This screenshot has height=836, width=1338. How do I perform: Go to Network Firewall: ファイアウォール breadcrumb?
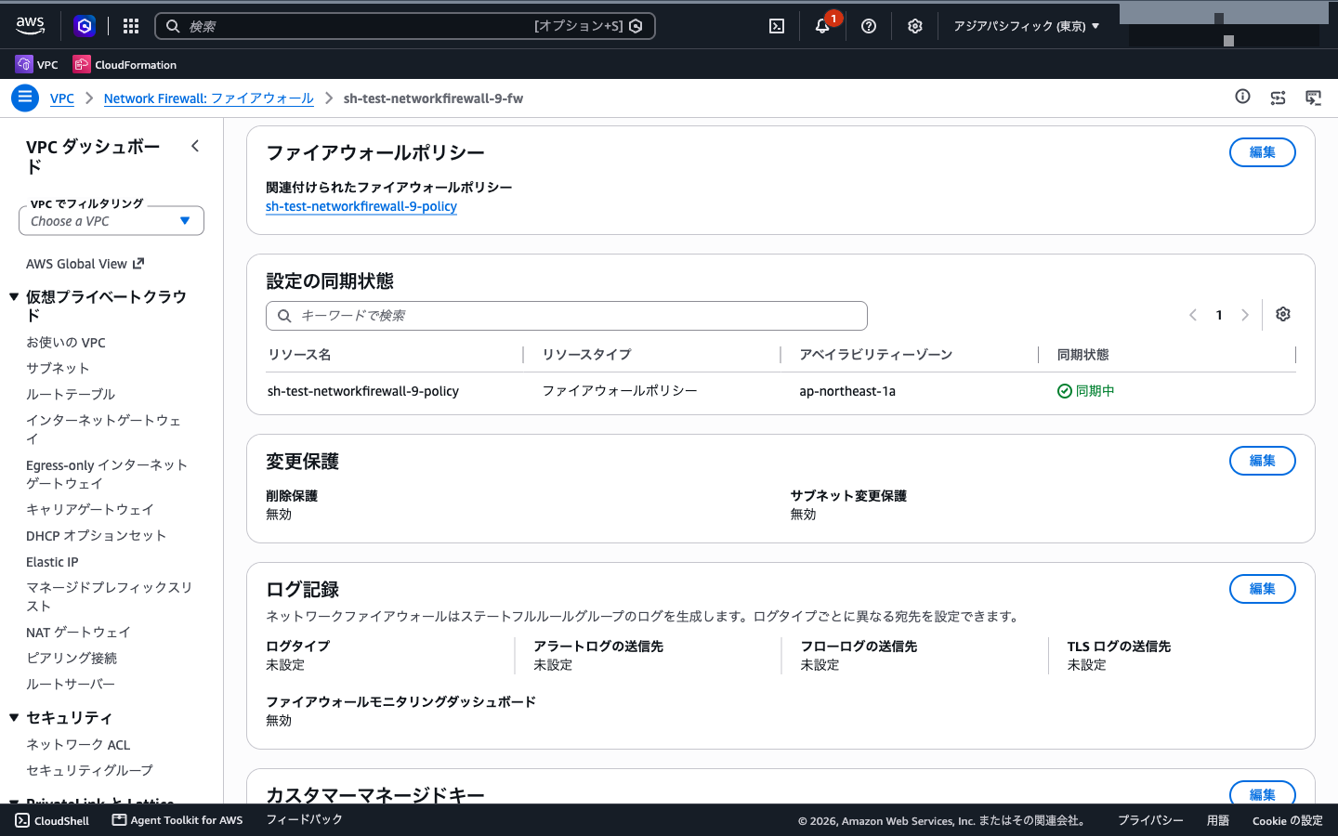coord(209,98)
